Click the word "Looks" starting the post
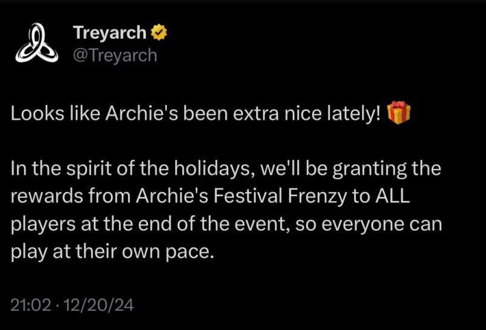Image resolution: width=486 pixels, height=330 pixels. point(32,114)
